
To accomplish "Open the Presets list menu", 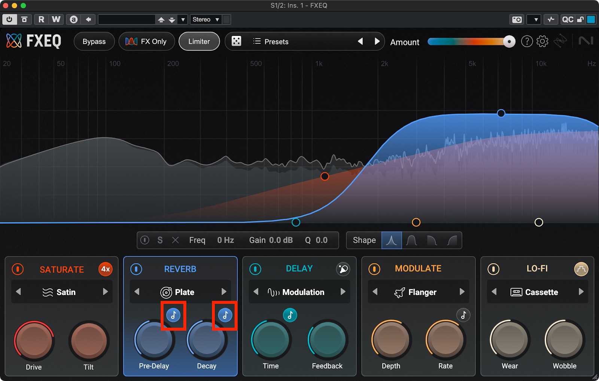I will [271, 42].
